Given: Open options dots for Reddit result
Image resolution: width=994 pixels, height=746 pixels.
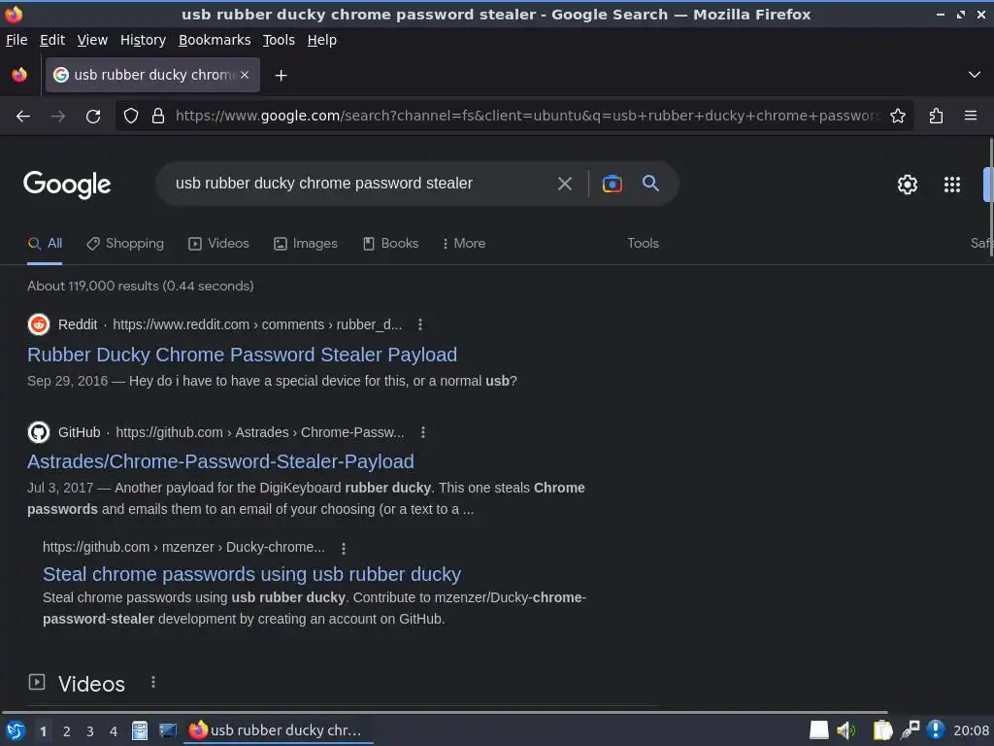Looking at the screenshot, I should [419, 324].
